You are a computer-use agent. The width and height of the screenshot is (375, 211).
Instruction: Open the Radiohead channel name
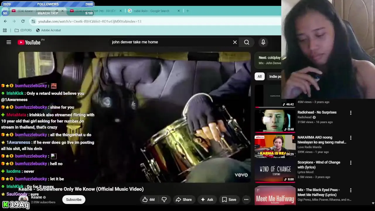click(304, 117)
